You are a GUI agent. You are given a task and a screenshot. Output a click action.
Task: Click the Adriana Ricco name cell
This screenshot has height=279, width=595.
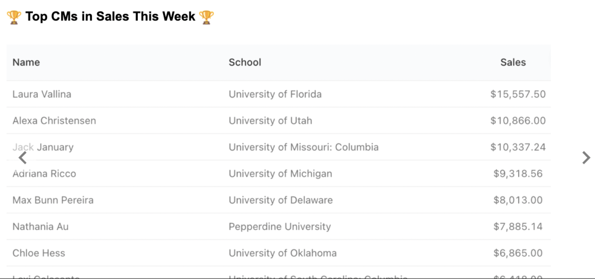44,174
